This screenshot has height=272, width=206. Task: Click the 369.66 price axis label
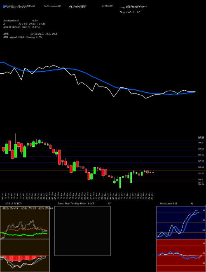201,149
